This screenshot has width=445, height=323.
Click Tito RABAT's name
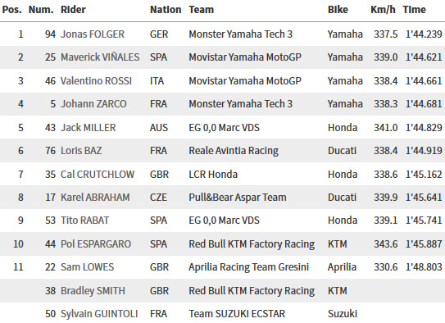click(84, 221)
